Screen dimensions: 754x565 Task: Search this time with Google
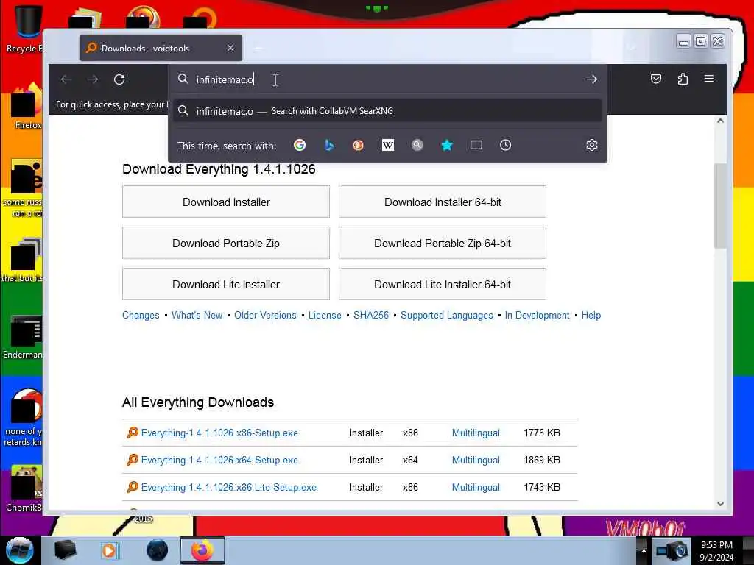(x=300, y=145)
